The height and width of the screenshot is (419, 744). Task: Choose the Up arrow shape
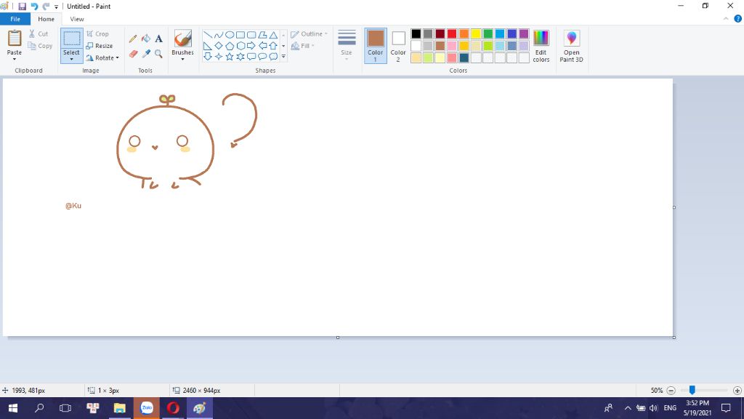pyautogui.click(x=273, y=46)
